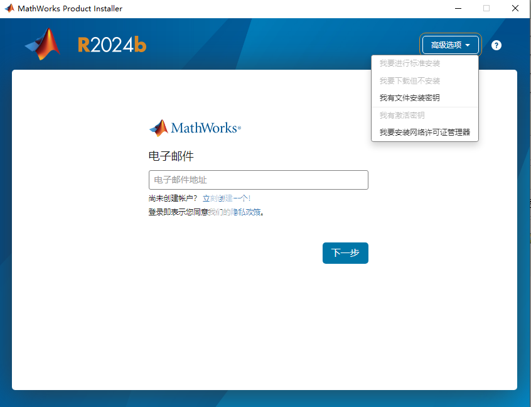Click the R2024b release logo
This screenshot has height=407, width=531.
tap(112, 45)
